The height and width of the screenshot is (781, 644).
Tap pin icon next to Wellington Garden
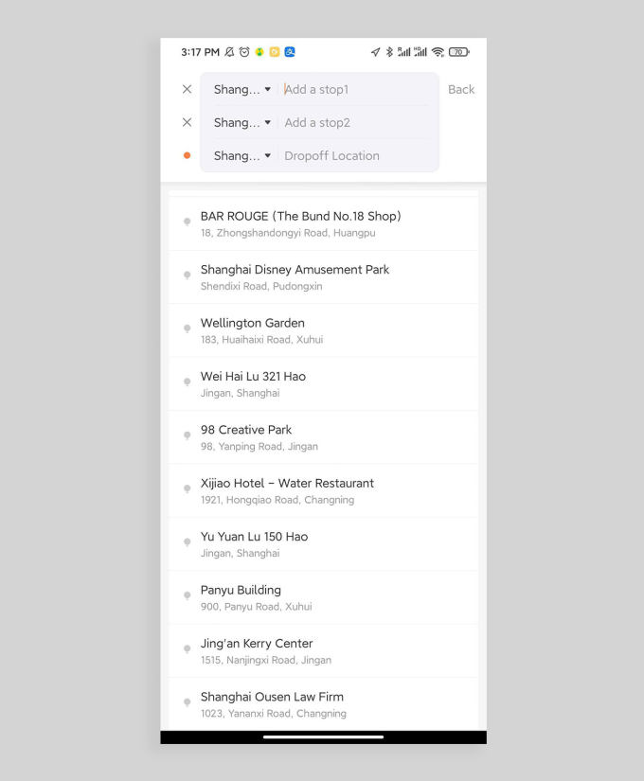tap(187, 328)
